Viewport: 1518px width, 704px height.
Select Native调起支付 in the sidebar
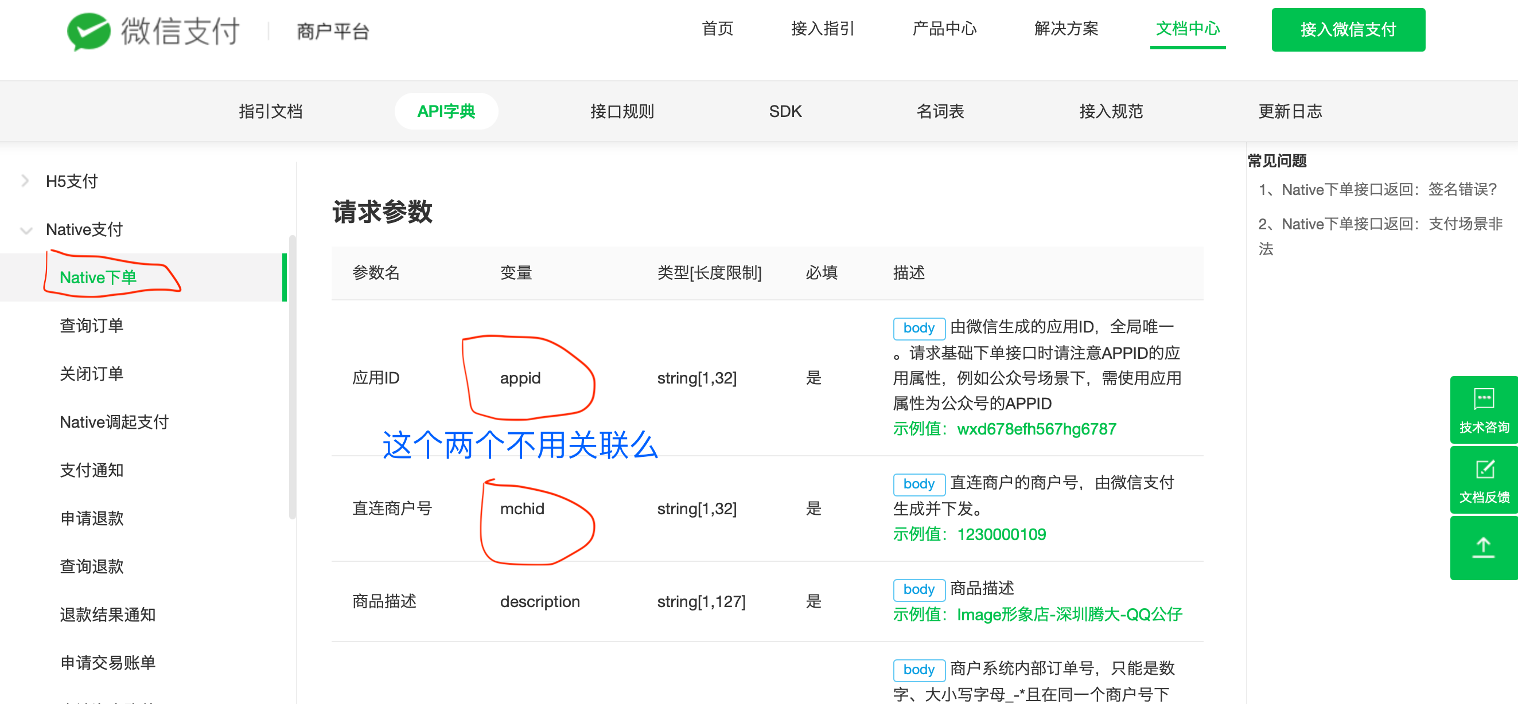point(114,422)
